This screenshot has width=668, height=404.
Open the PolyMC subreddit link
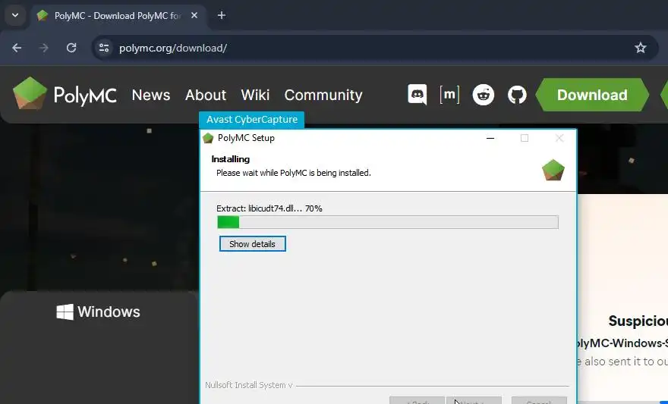pyautogui.click(x=483, y=95)
